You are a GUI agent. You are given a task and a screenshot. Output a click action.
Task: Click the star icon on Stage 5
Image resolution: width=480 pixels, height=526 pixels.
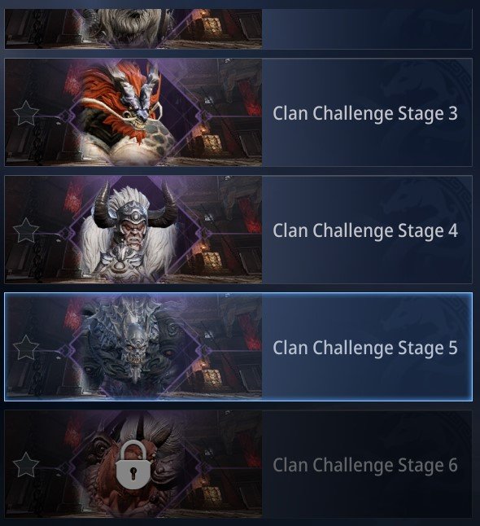click(26, 348)
